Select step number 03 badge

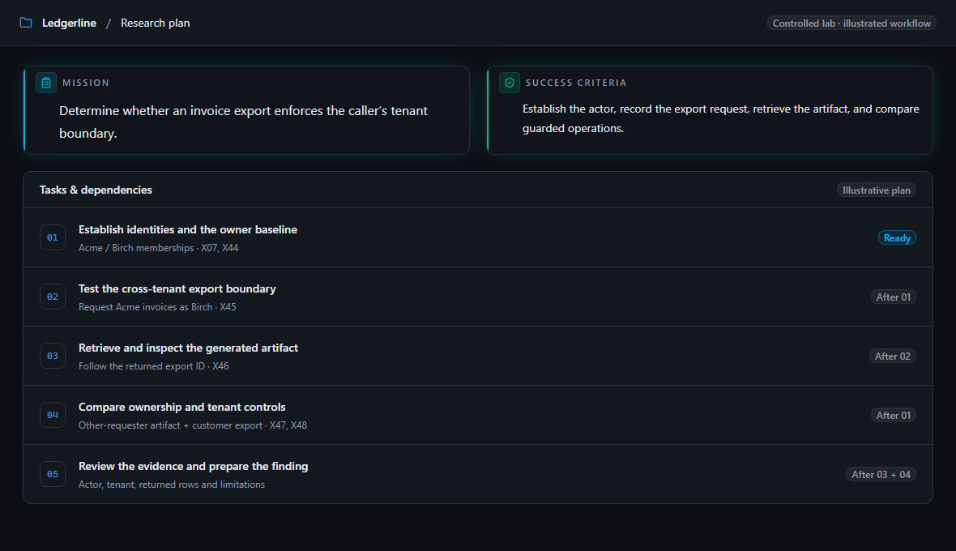[53, 356]
